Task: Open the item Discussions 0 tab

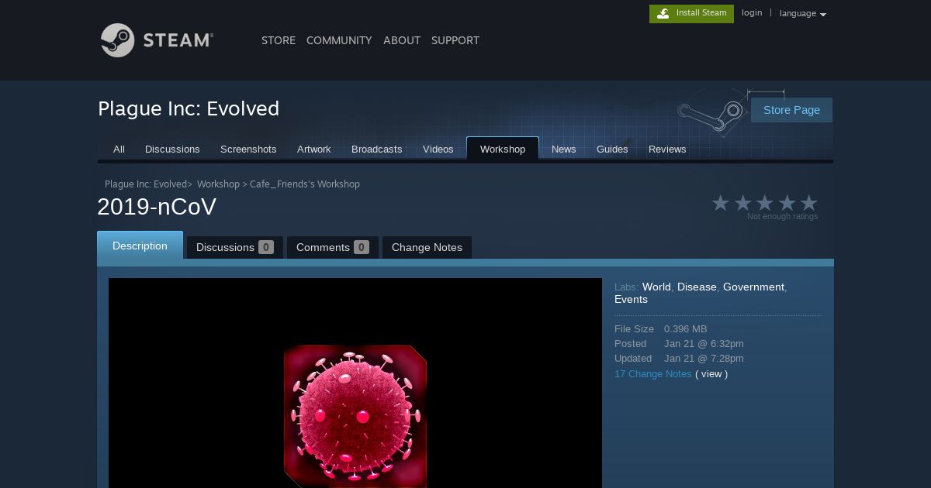Action: click(x=234, y=247)
